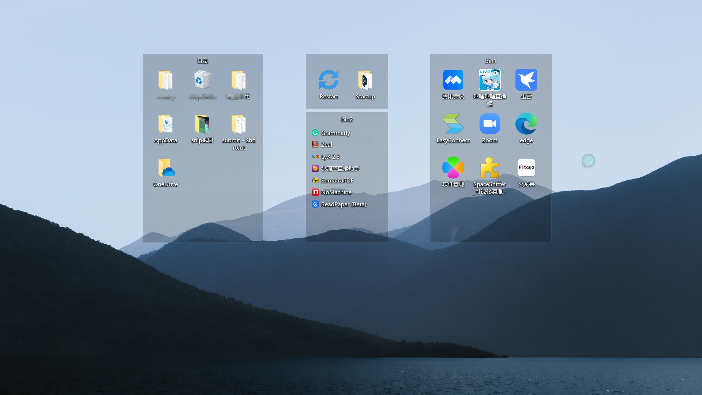This screenshot has height=395, width=702.
Task: Click the Restart shortcut icon
Action: [329, 80]
